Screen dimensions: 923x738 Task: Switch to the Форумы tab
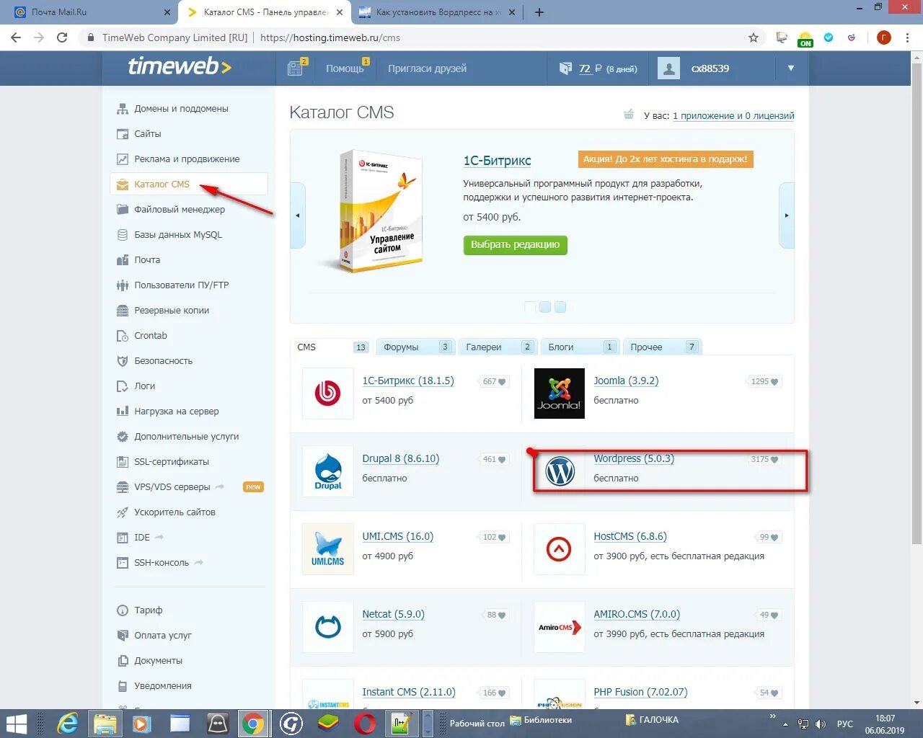[x=418, y=347]
